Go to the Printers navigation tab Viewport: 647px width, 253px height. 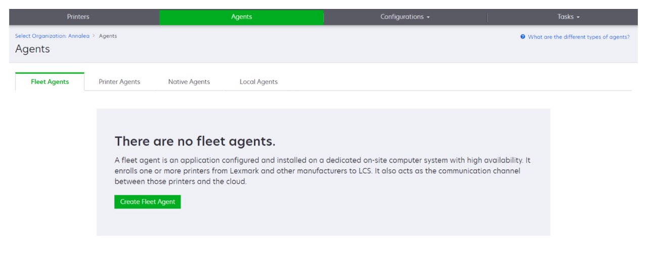pos(78,17)
